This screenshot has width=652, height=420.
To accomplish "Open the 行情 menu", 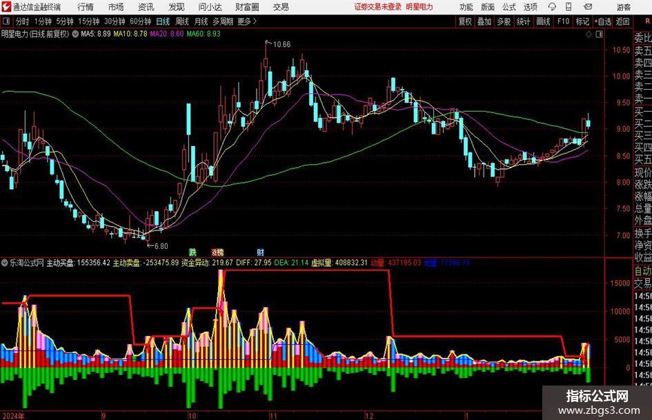I will pos(86,7).
